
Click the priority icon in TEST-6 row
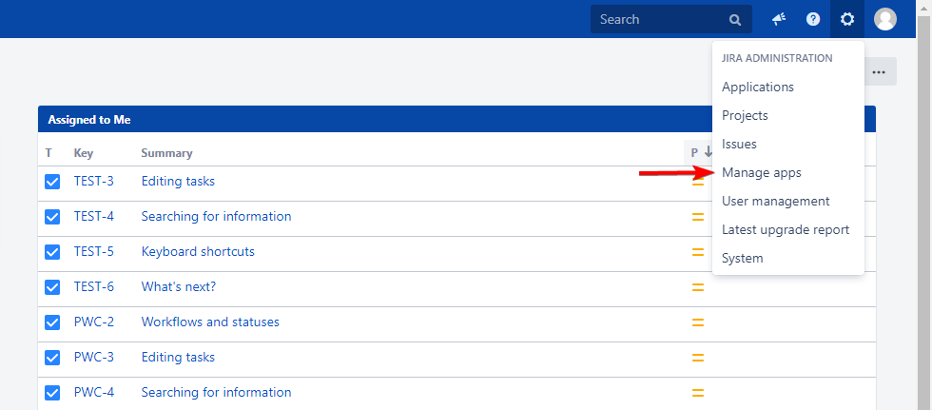(x=697, y=287)
